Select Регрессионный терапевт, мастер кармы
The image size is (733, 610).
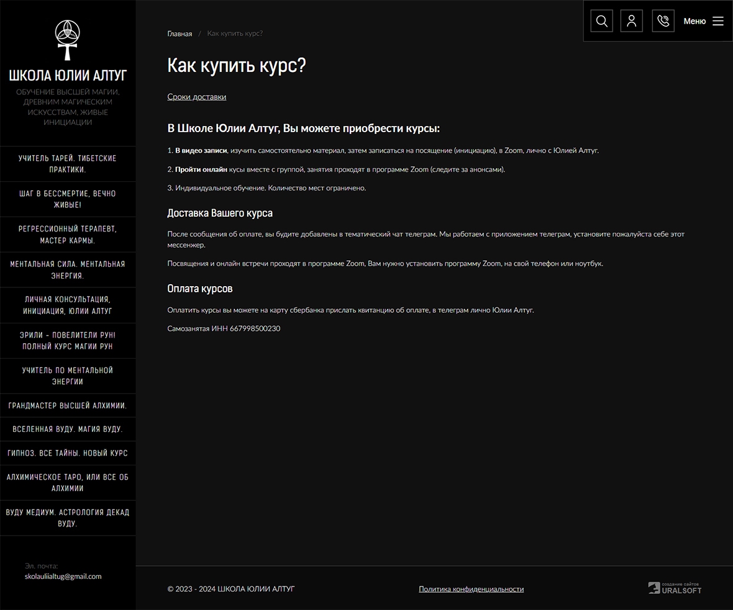click(x=68, y=235)
